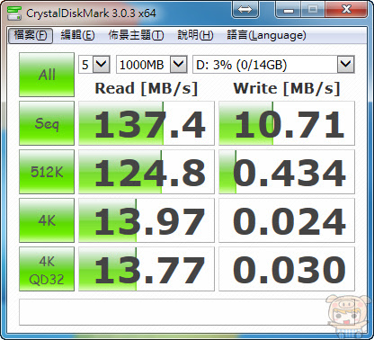Select the Seq write value 10.71
The width and height of the screenshot is (374, 340).
pyautogui.click(x=287, y=123)
